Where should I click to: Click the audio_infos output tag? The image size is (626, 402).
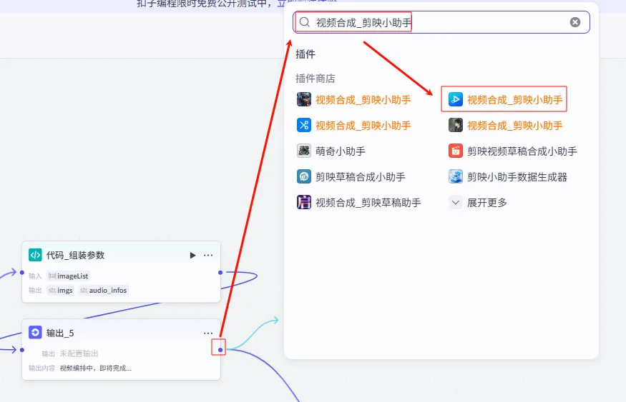[104, 291]
